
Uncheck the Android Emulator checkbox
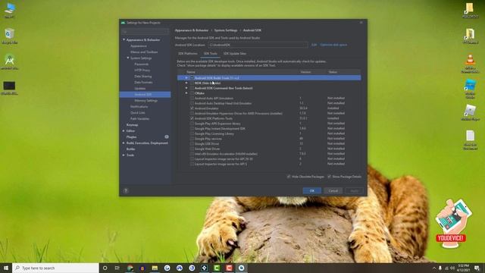point(192,108)
